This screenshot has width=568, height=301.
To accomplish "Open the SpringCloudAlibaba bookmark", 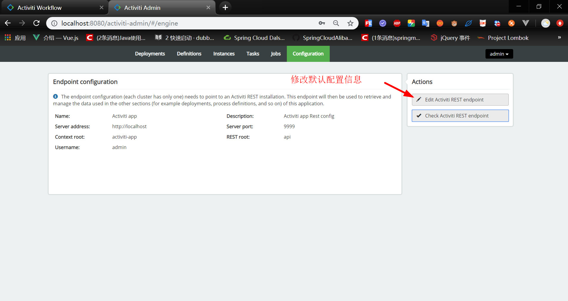I will [x=323, y=38].
